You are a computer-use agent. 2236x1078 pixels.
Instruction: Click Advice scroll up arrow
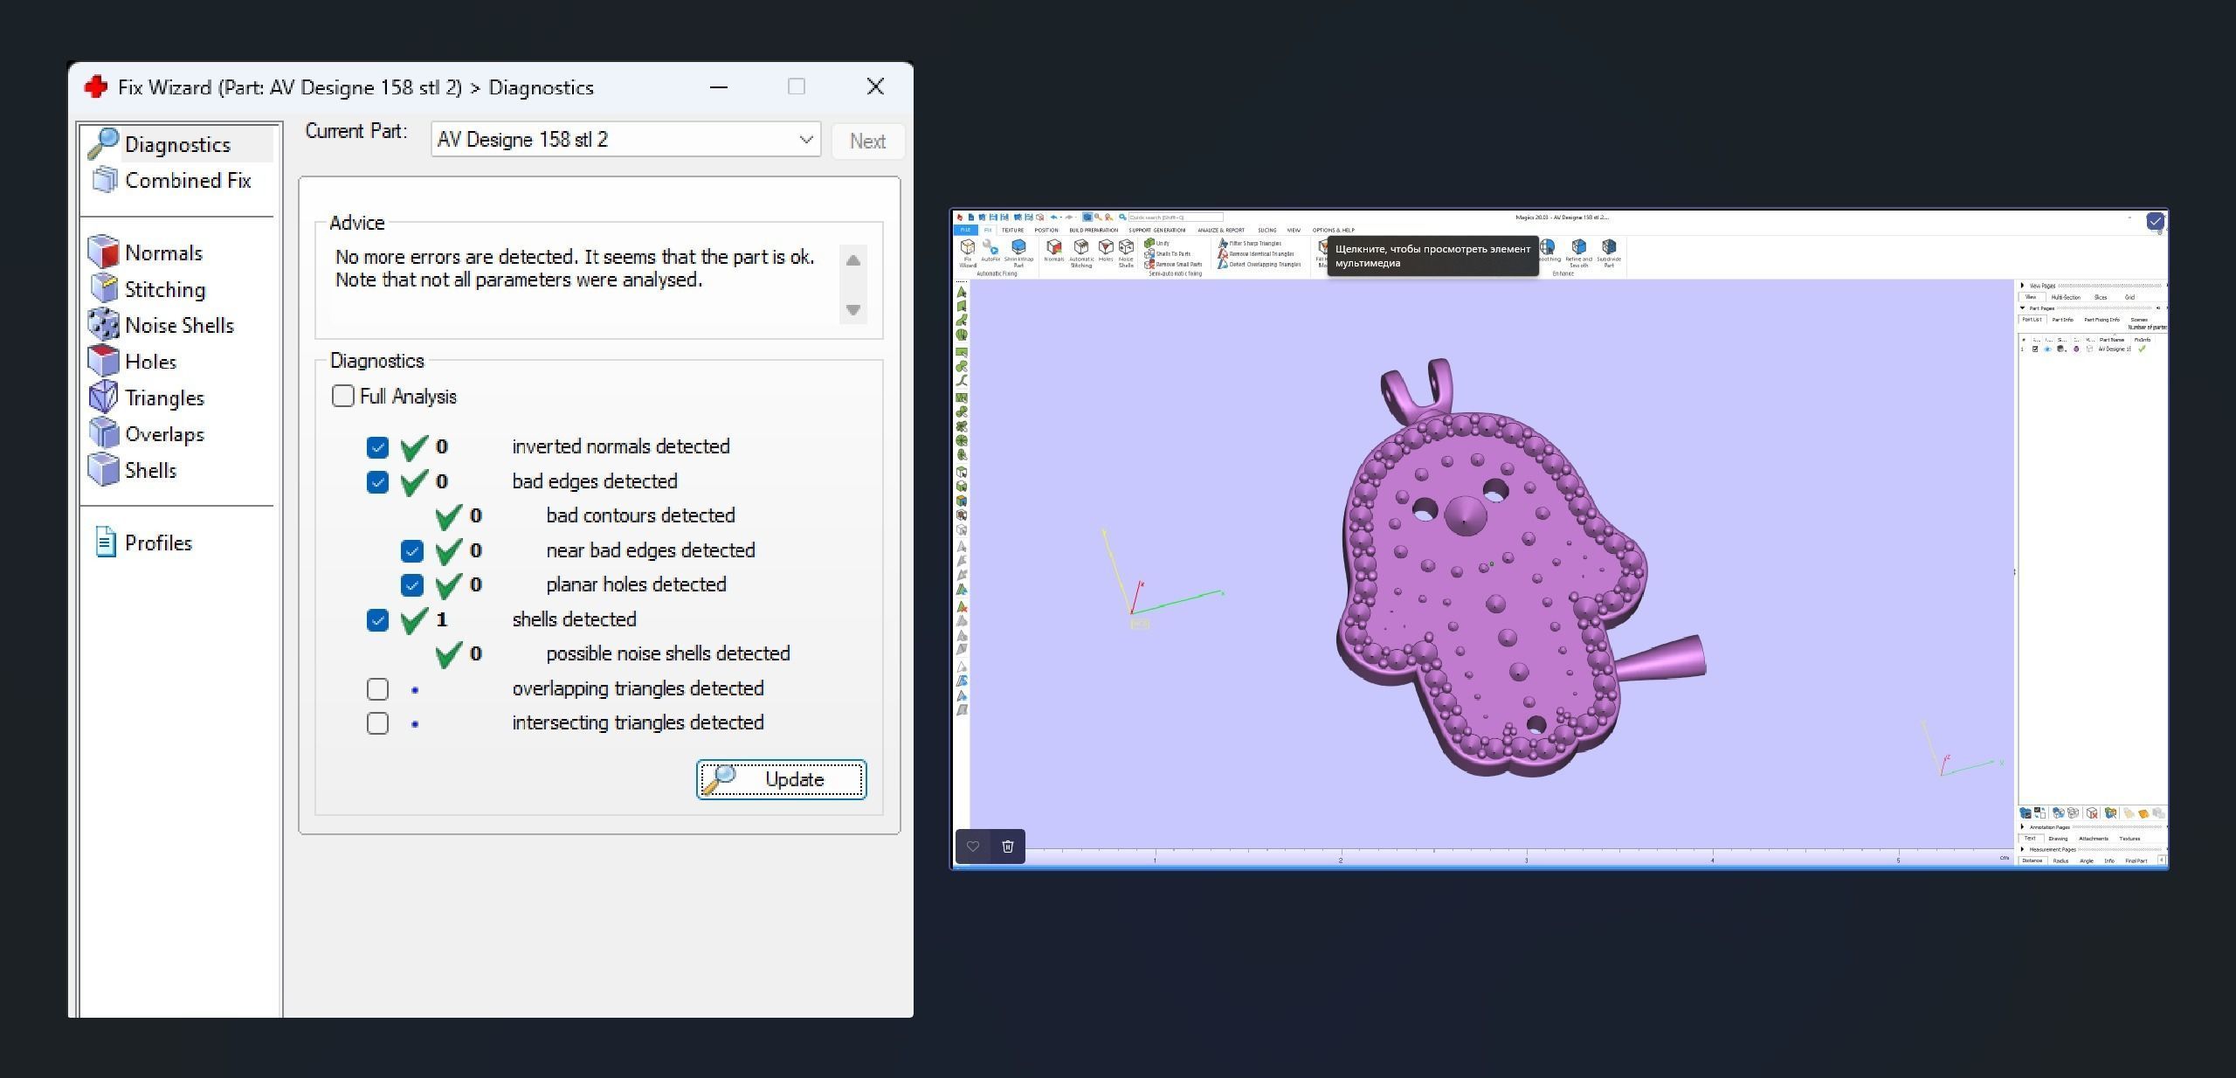click(853, 260)
